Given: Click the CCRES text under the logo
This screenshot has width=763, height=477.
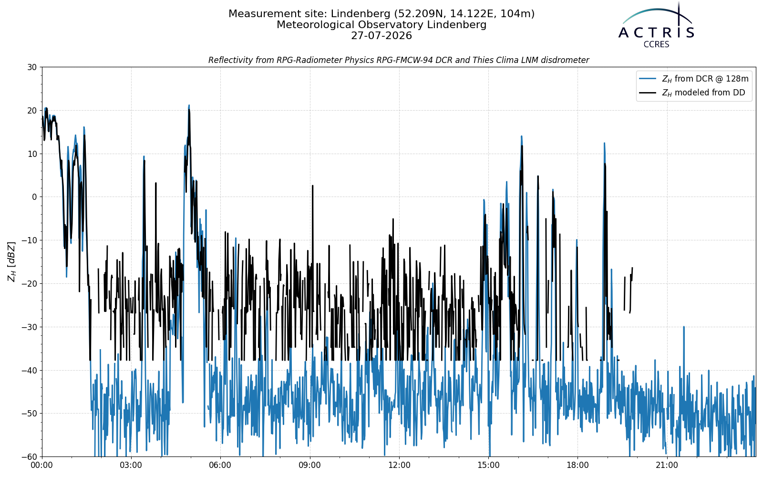Looking at the screenshot, I should pyautogui.click(x=656, y=44).
